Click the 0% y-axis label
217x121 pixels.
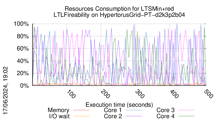25,86
